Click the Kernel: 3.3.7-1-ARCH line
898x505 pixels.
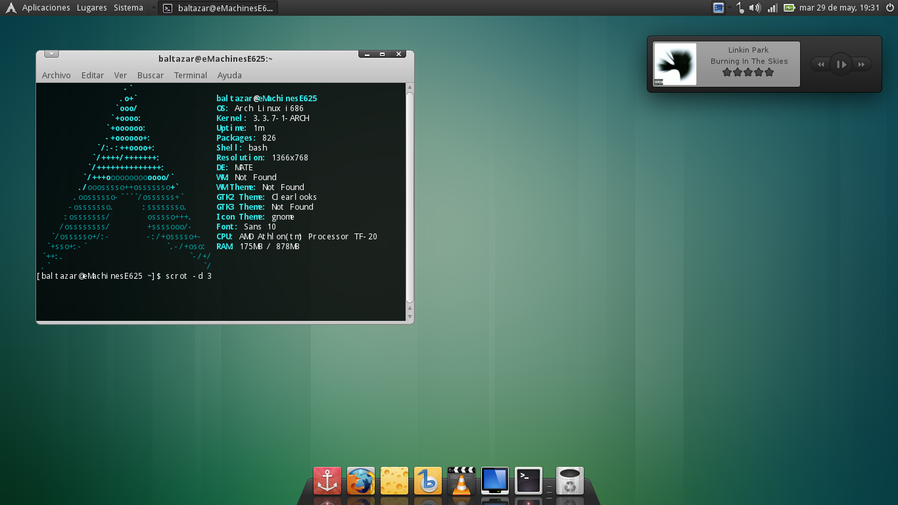pyautogui.click(x=263, y=118)
